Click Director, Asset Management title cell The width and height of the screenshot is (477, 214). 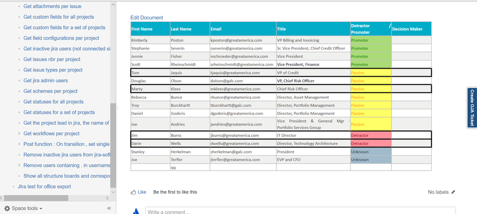pos(313,97)
